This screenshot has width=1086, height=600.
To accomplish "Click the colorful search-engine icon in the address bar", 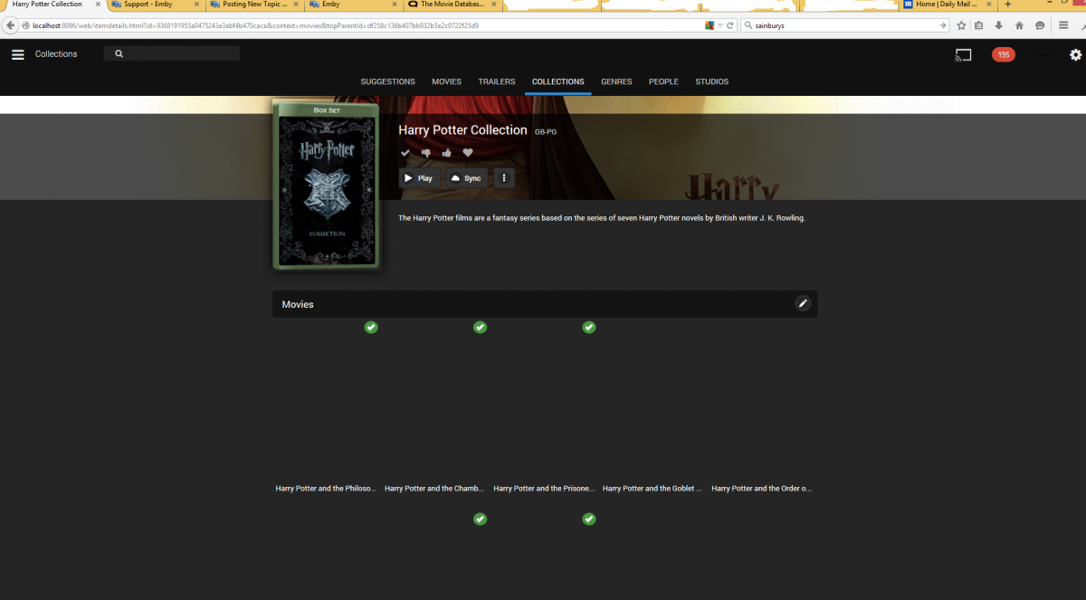I will click(710, 25).
